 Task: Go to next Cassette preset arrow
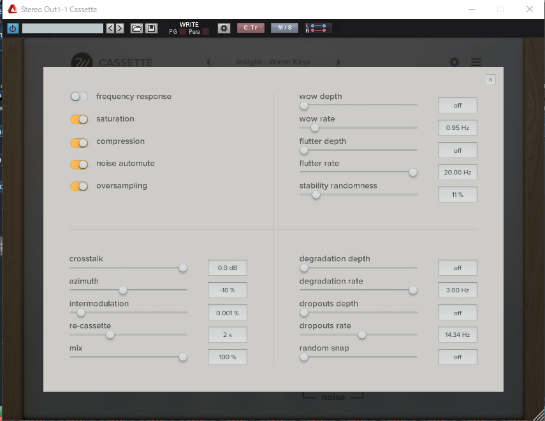pyautogui.click(x=339, y=62)
